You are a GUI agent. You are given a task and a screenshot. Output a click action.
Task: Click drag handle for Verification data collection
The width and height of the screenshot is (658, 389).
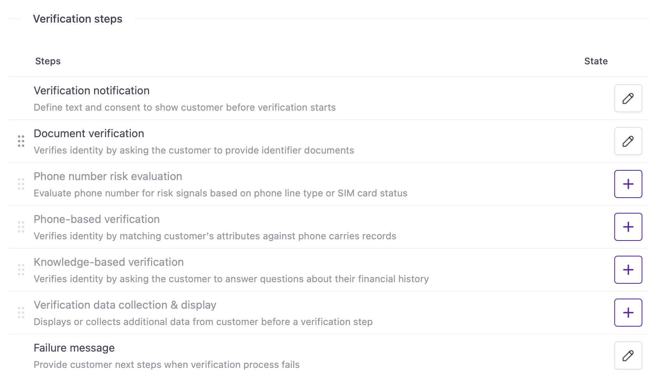[x=21, y=313]
